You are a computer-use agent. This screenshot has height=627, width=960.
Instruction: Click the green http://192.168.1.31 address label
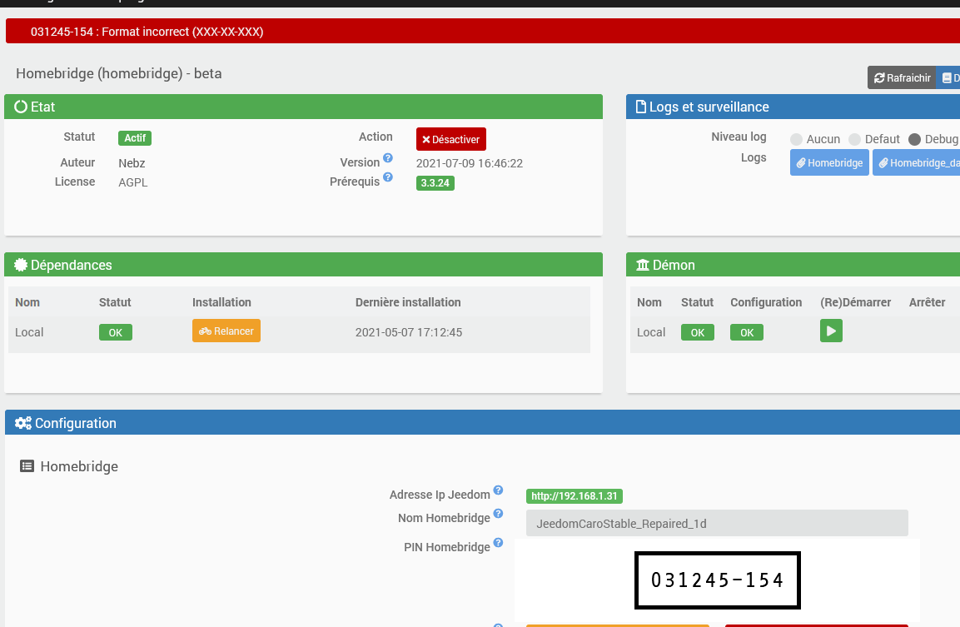[x=575, y=496]
